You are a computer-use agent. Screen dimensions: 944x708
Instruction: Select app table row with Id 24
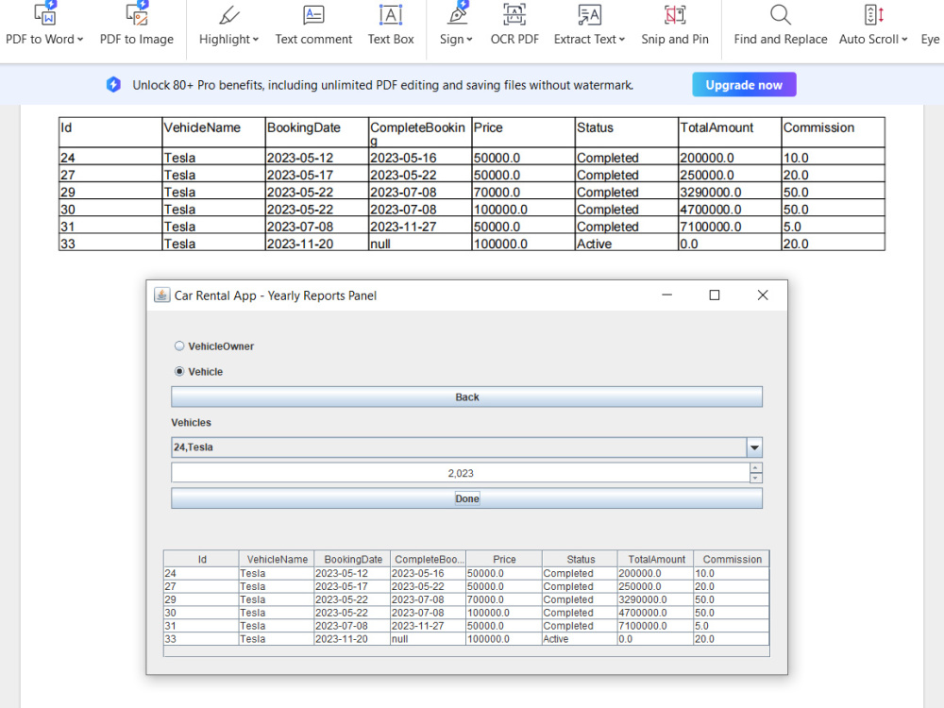pyautogui.click(x=466, y=574)
